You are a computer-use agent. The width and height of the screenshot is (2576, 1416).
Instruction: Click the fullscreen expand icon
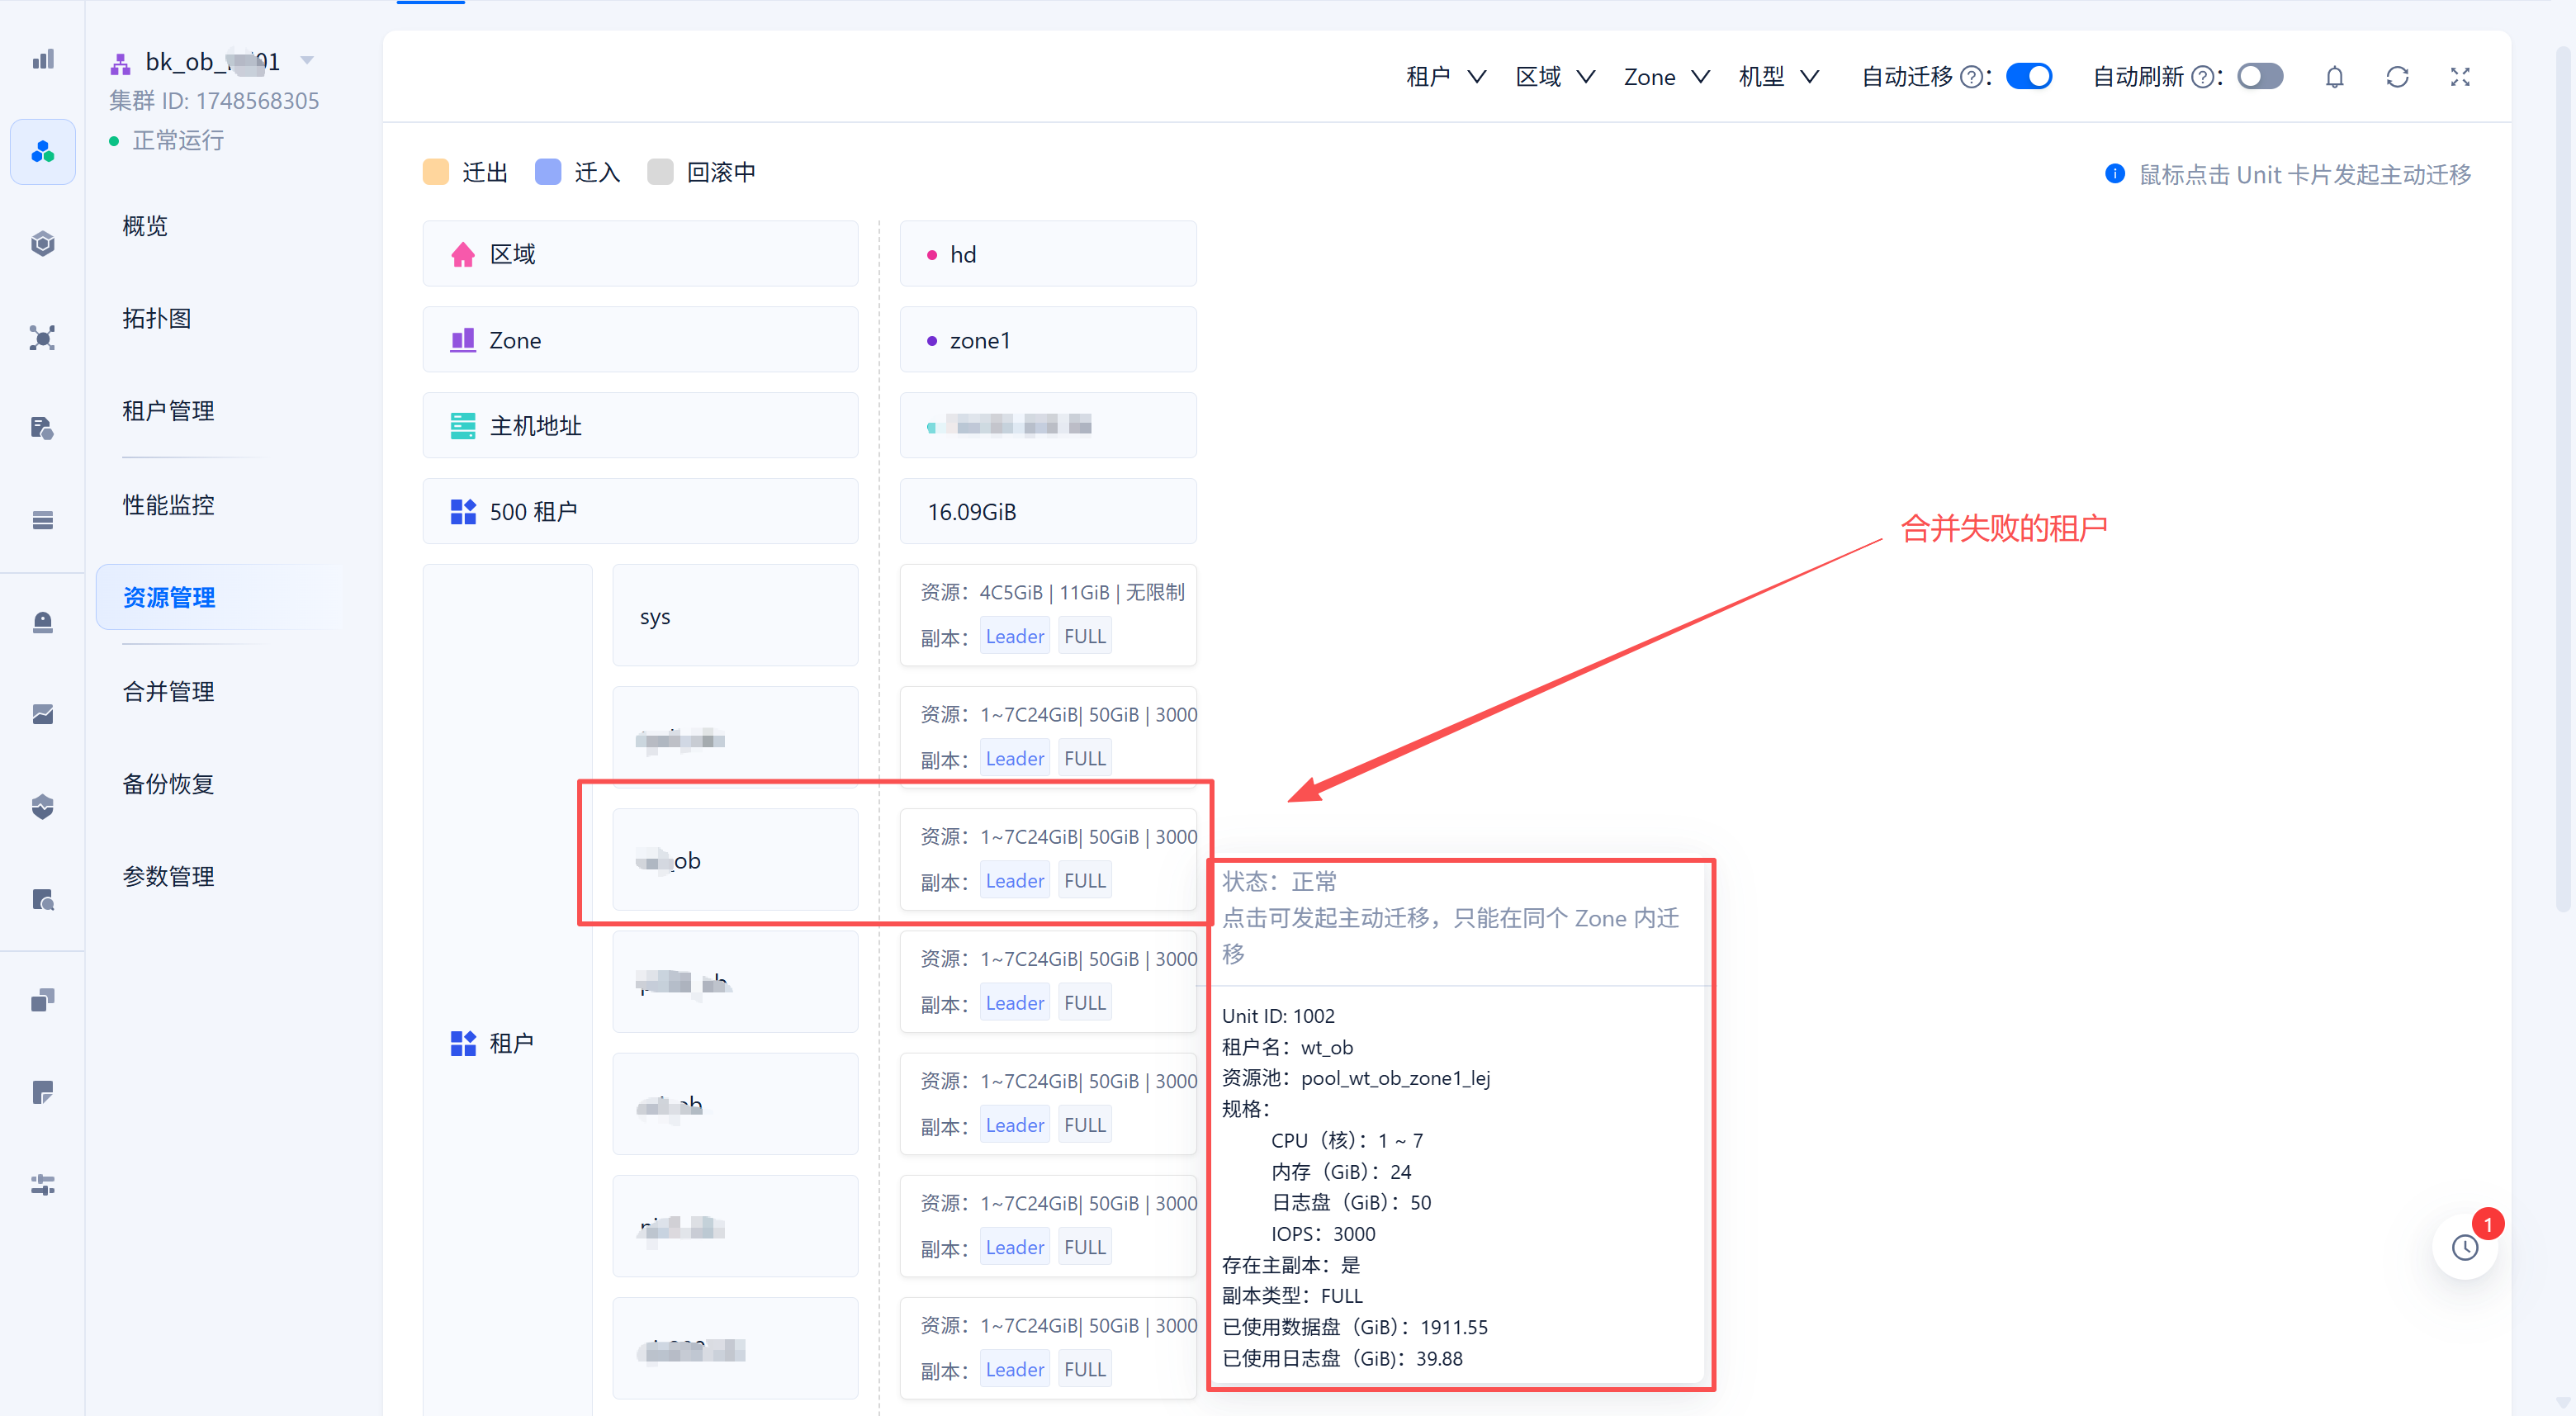pos(2460,77)
